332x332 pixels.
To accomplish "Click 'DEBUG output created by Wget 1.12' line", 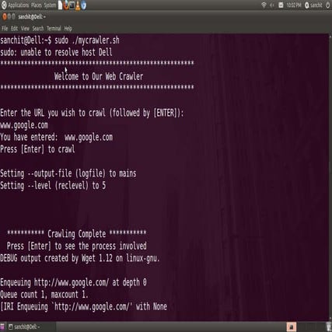I will tap(80, 258).
